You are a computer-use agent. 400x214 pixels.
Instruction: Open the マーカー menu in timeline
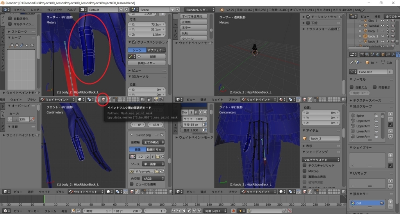(x=33, y=211)
